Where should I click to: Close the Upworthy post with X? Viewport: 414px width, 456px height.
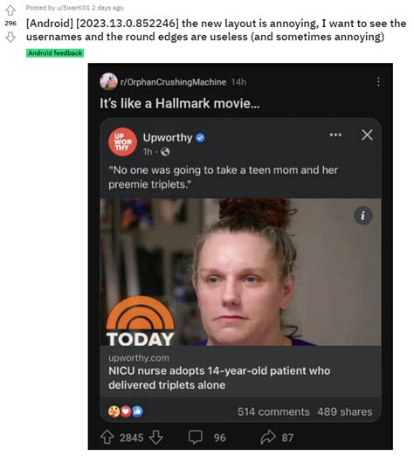(x=367, y=135)
